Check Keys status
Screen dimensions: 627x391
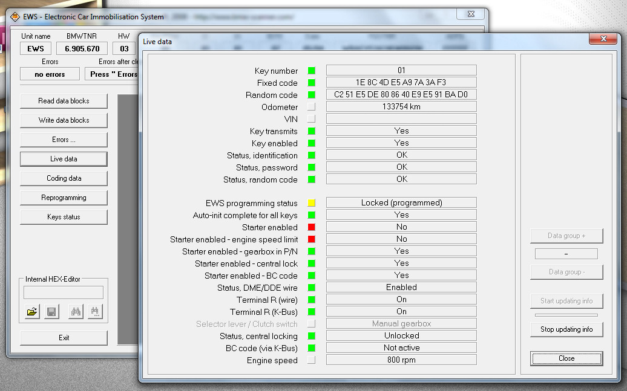click(x=64, y=217)
